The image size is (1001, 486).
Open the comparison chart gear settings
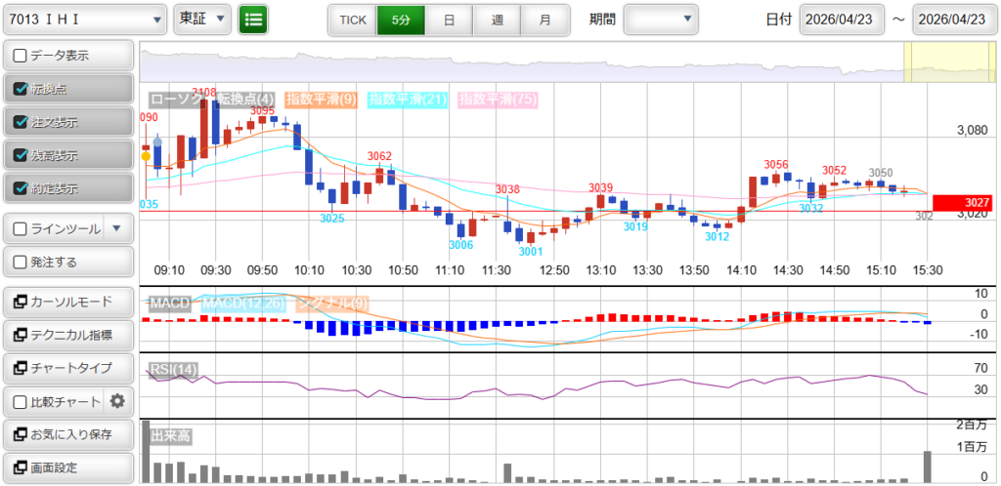pyautogui.click(x=117, y=400)
